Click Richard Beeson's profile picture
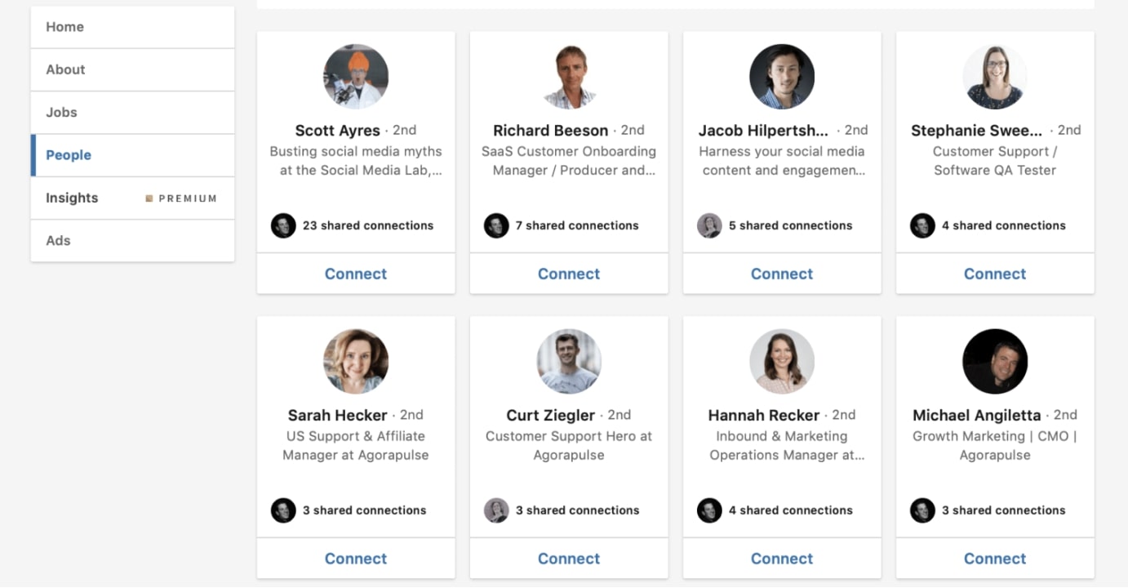The width and height of the screenshot is (1128, 588). (569, 77)
